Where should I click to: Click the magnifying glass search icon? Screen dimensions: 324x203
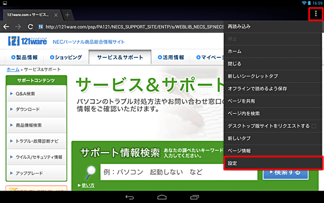coord(90,172)
